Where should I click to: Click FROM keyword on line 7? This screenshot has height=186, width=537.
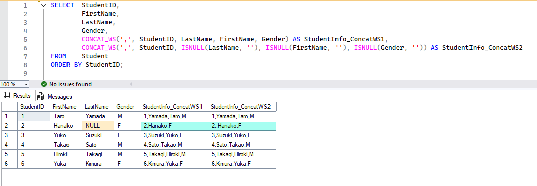tap(58, 56)
